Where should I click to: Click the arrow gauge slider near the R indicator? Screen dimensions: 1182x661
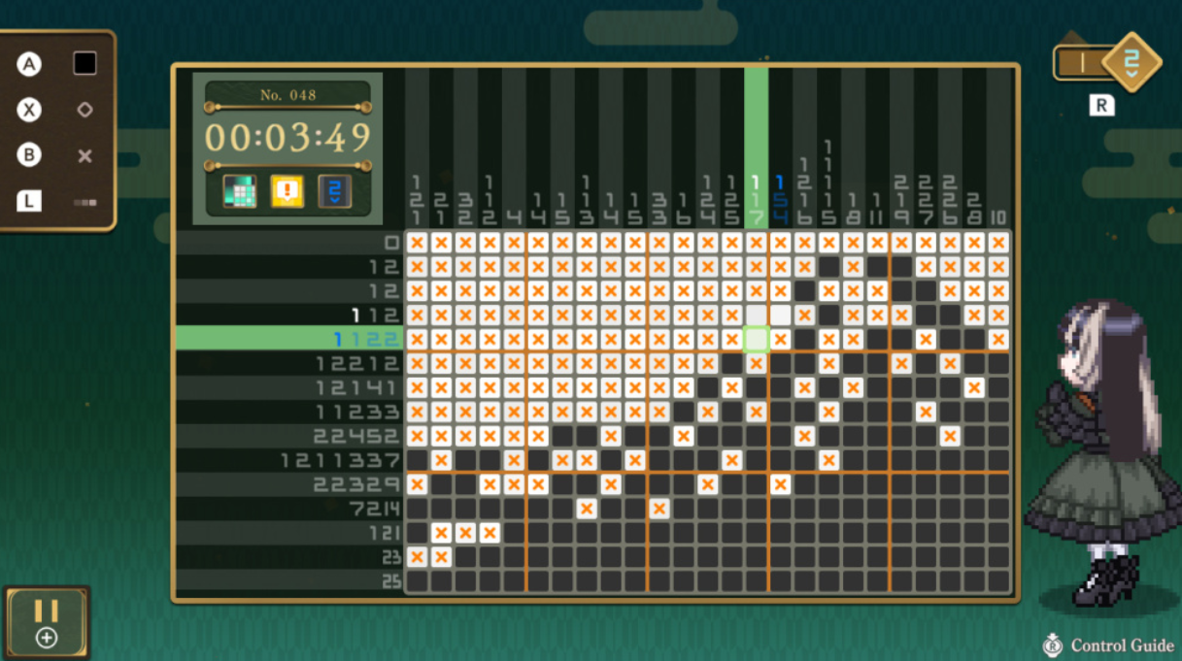(1081, 60)
